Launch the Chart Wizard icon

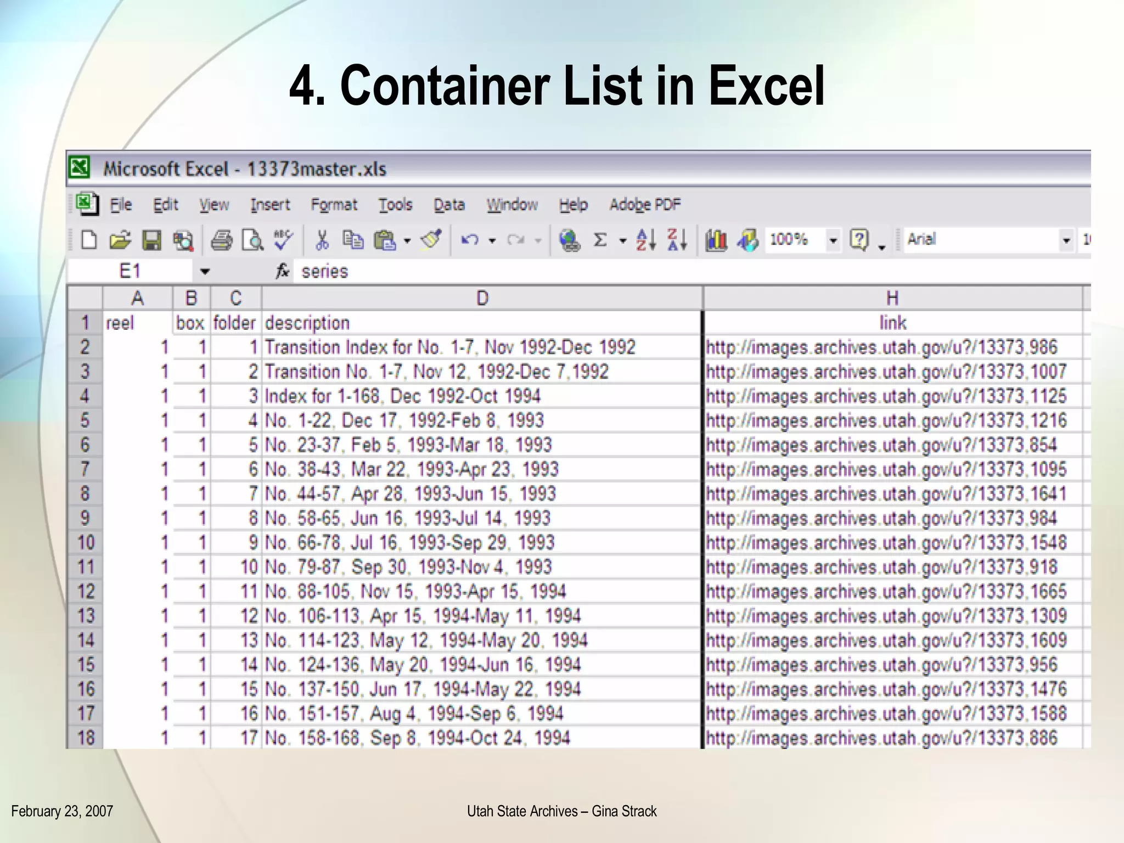(716, 240)
